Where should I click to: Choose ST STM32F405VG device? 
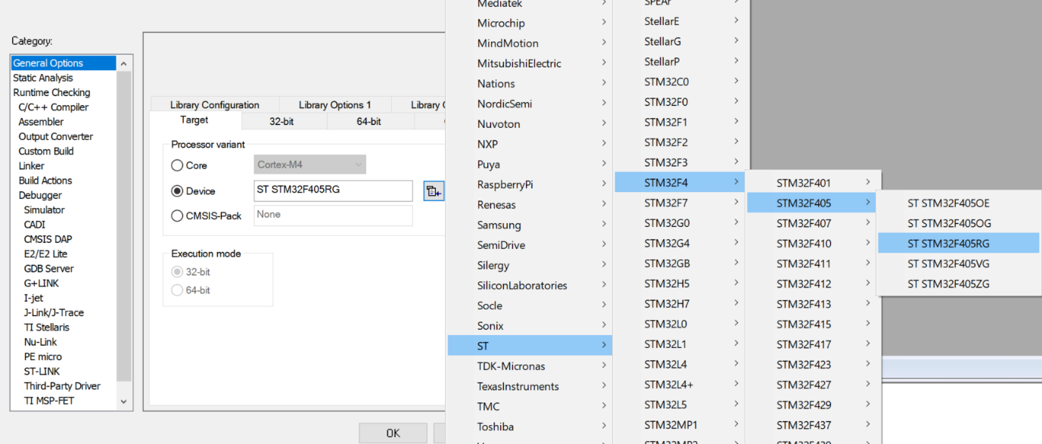958,264
